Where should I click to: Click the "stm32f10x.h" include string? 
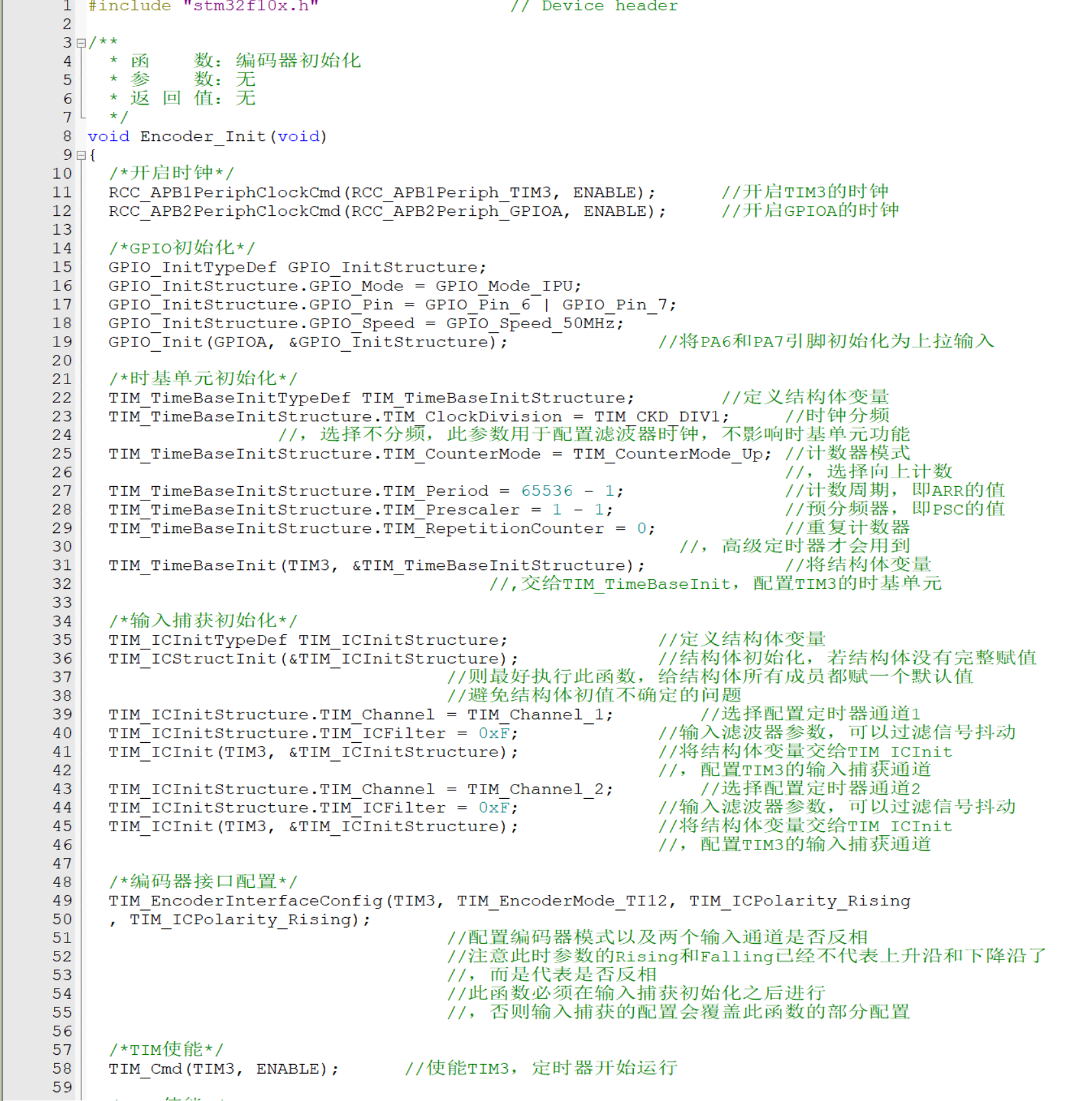pos(251,6)
